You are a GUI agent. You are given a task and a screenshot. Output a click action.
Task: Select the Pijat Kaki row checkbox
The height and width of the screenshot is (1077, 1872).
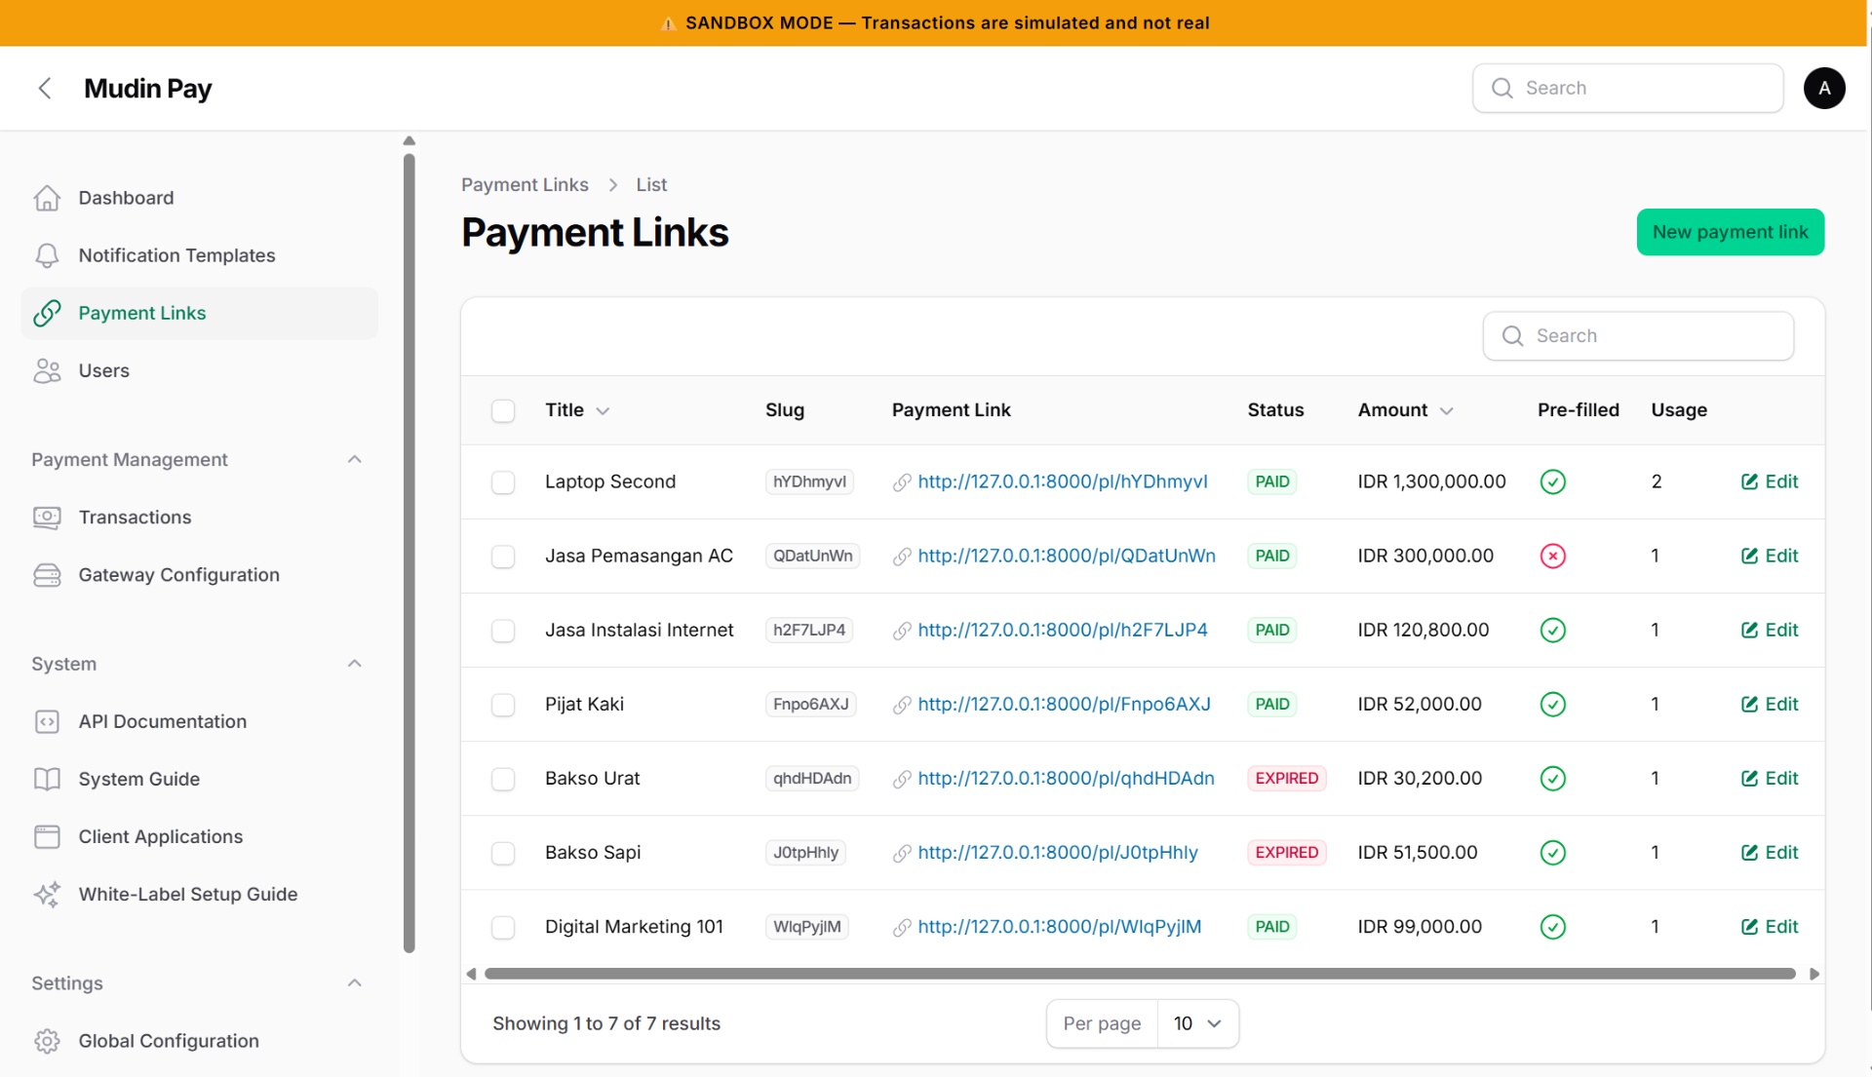(x=503, y=705)
